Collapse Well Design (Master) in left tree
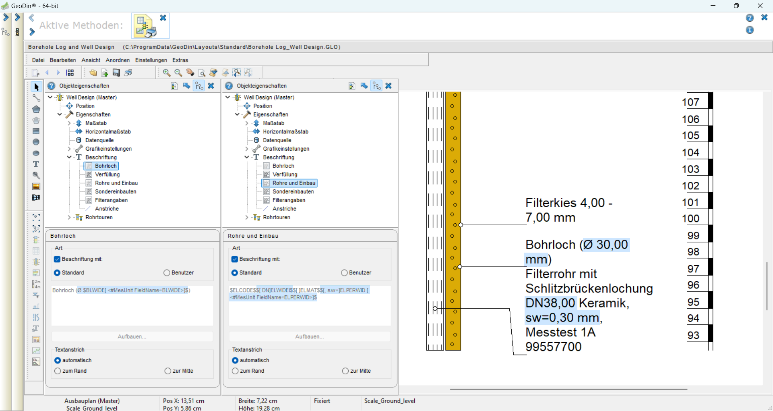The width and height of the screenshot is (773, 411). (50, 97)
